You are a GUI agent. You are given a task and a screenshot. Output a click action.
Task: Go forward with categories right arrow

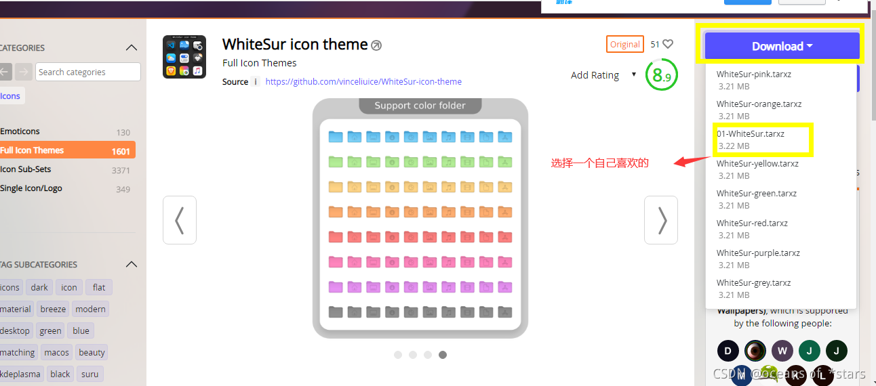pos(24,72)
